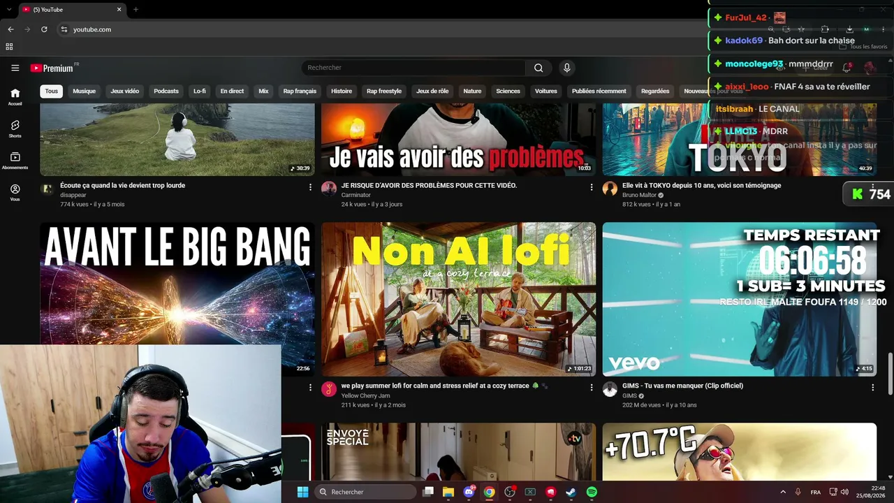
Task: Open Discord from the taskbar
Action: [469, 492]
